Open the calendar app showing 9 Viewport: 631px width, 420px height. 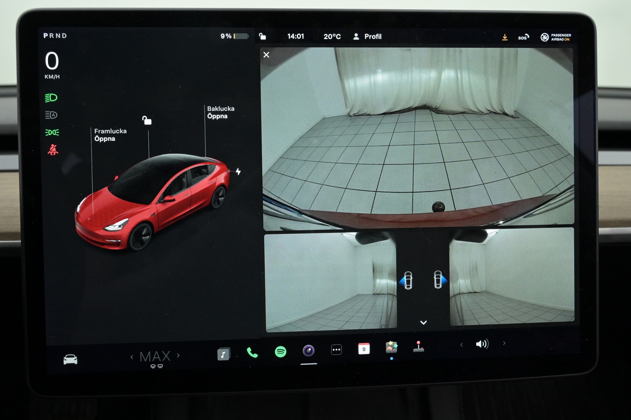[x=364, y=348]
